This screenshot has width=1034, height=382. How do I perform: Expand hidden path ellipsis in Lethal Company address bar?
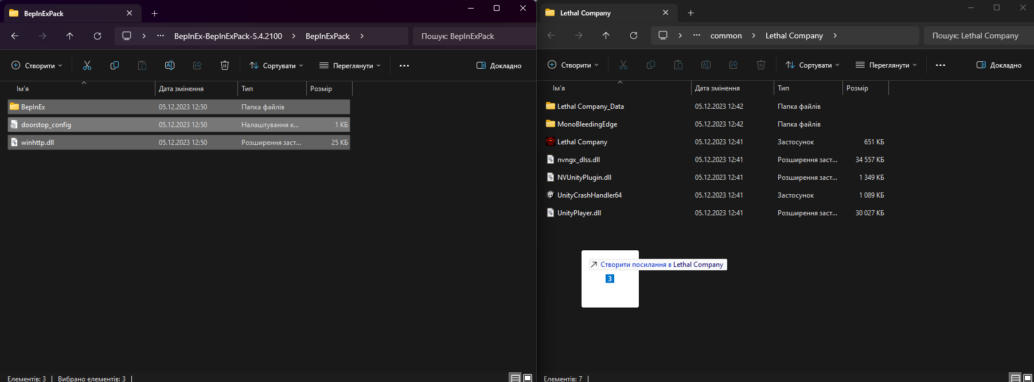[697, 36]
